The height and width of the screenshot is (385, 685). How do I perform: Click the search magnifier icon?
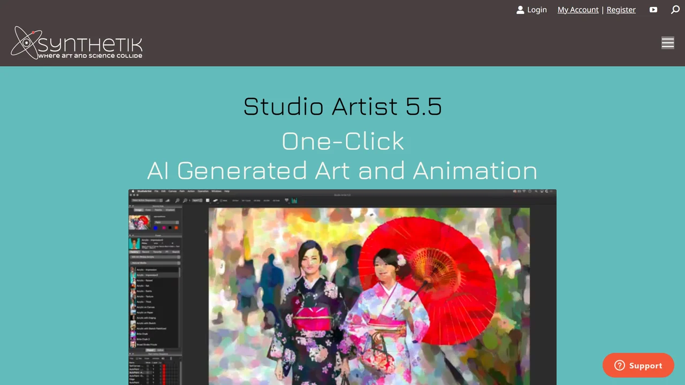(x=675, y=10)
